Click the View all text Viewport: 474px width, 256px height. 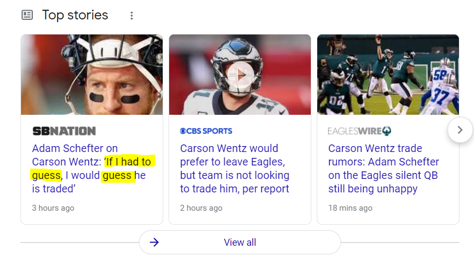[x=240, y=243]
